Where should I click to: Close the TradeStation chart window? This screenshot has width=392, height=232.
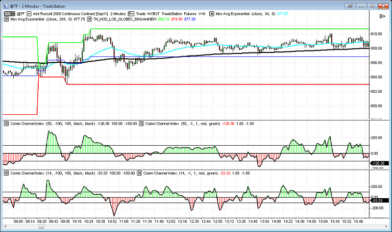click(383, 6)
